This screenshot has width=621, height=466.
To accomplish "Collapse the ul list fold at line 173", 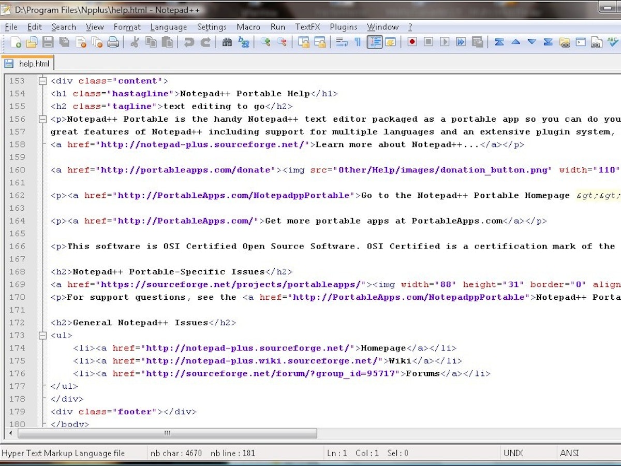I will click(42, 335).
